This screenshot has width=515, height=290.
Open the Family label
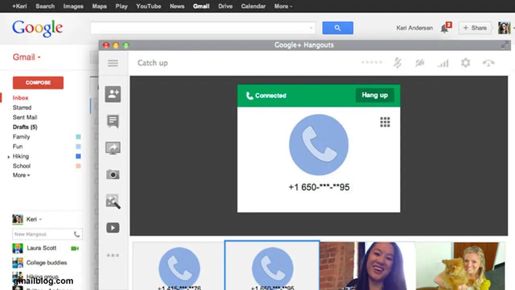pyautogui.click(x=21, y=137)
